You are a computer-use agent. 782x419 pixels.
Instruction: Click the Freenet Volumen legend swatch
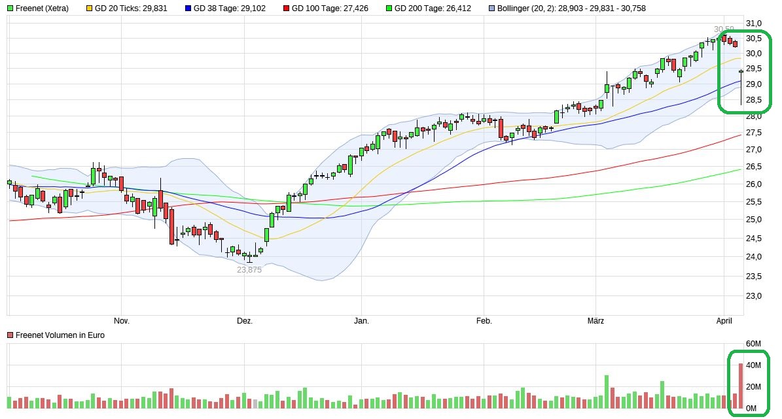tap(10, 335)
